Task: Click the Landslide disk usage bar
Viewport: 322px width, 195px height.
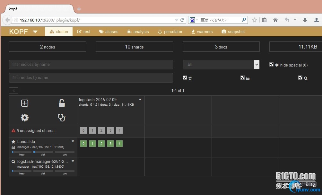Action: (43, 152)
